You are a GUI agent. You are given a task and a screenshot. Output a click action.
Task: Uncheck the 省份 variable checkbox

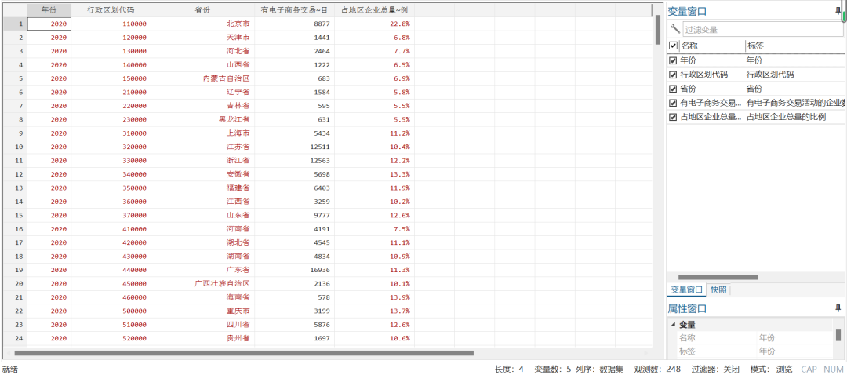tap(673, 89)
